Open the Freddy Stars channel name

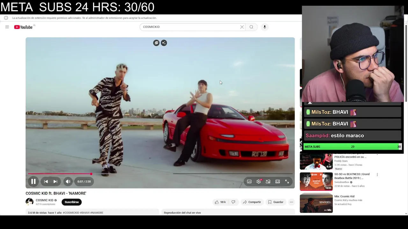point(341,161)
